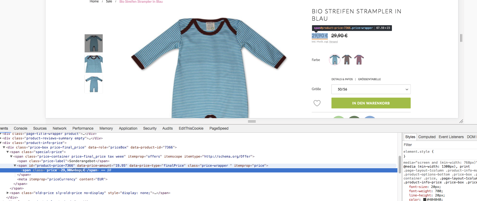
Task: Switch to the Styles pane tab
Action: [x=410, y=137]
